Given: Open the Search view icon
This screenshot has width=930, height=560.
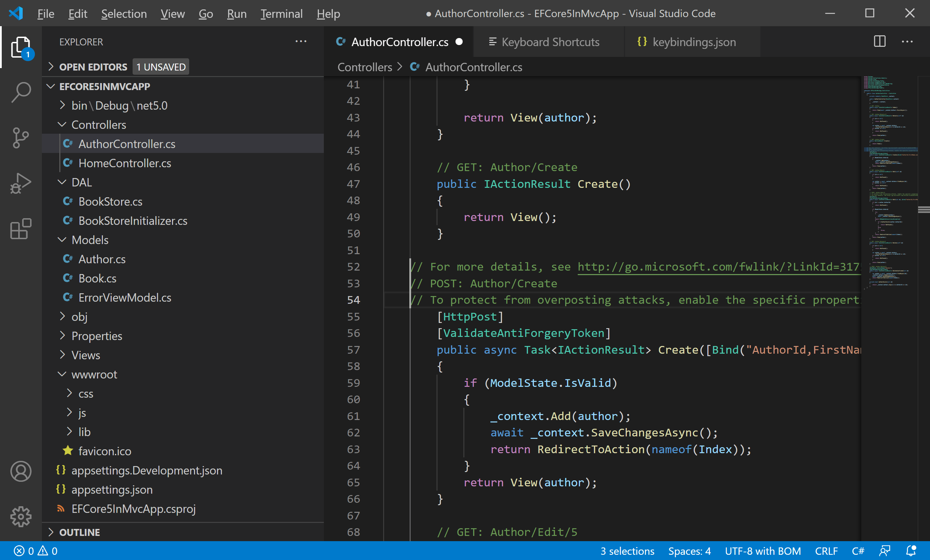Looking at the screenshot, I should point(21,92).
